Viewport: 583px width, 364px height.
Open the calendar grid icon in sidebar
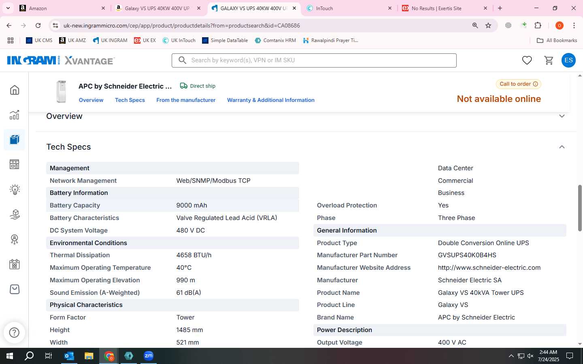15,265
